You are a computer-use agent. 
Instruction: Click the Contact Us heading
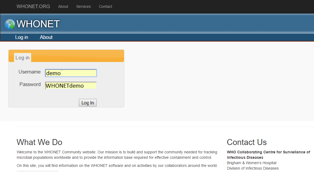pos(247,142)
